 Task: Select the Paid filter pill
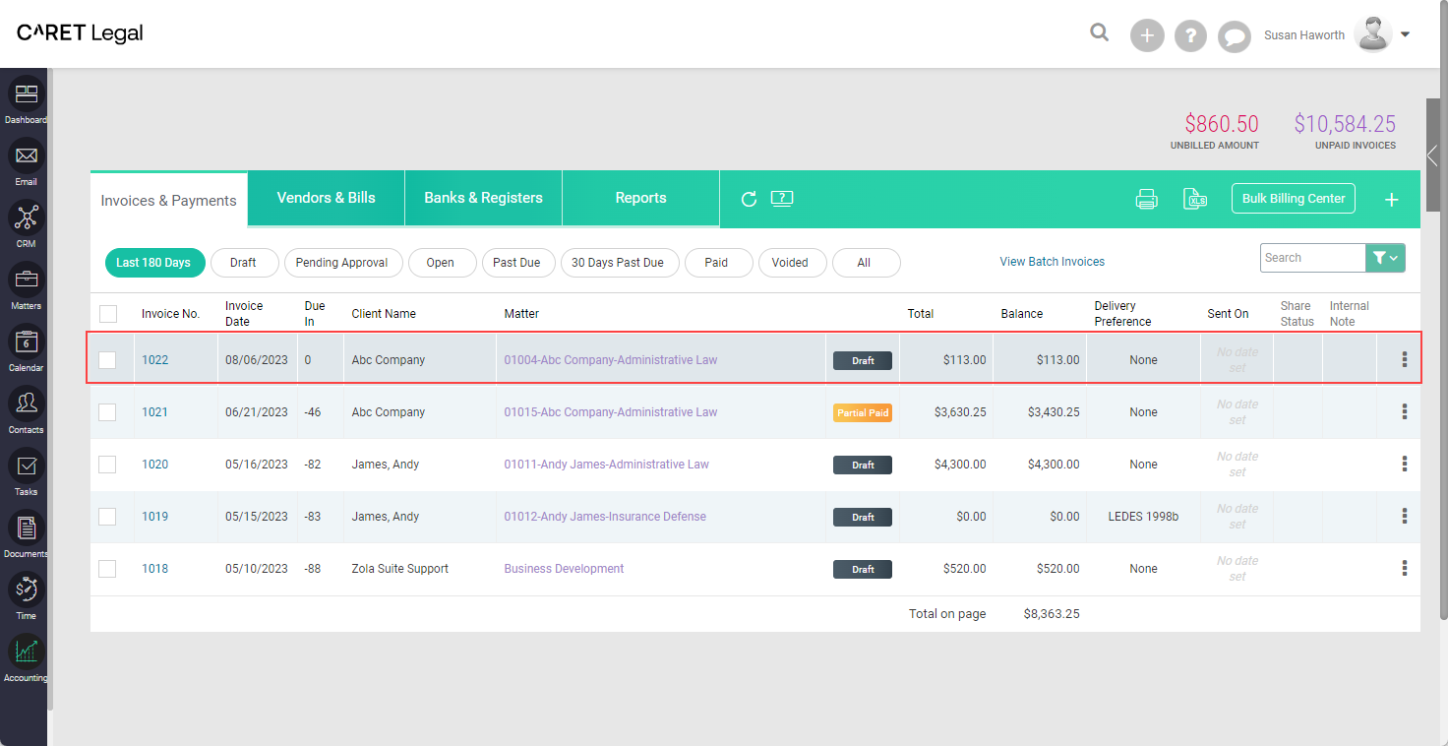[717, 263]
